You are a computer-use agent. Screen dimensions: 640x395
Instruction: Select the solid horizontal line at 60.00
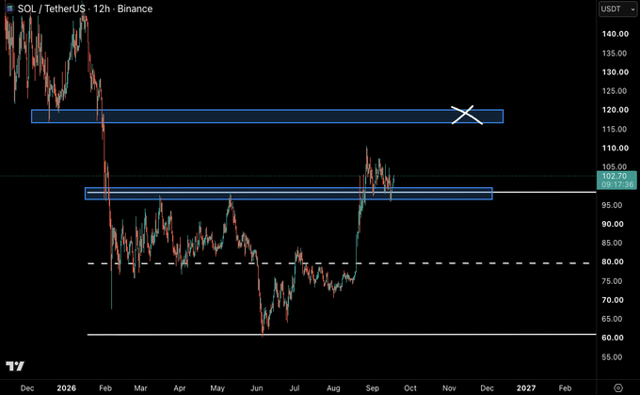[x=342, y=335]
